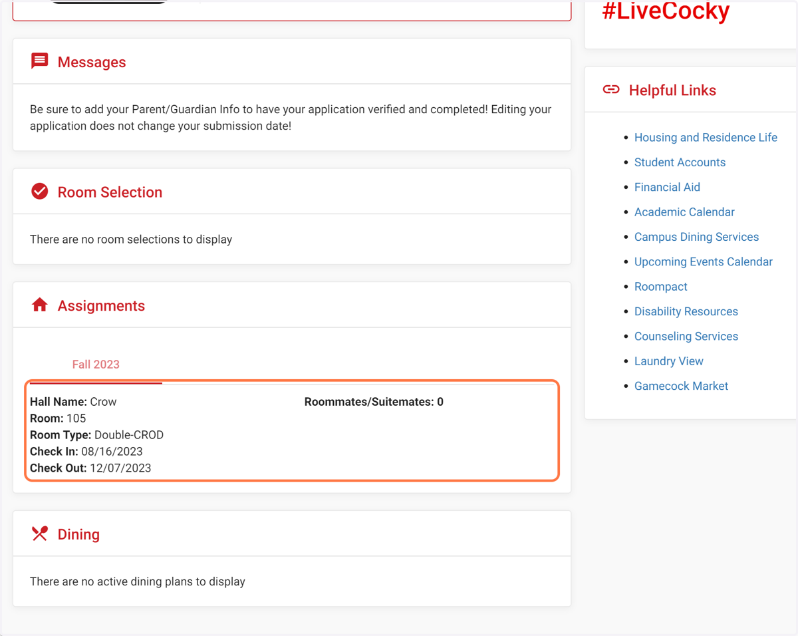Open the Student Accounts link
This screenshot has width=798, height=636.
click(x=680, y=162)
